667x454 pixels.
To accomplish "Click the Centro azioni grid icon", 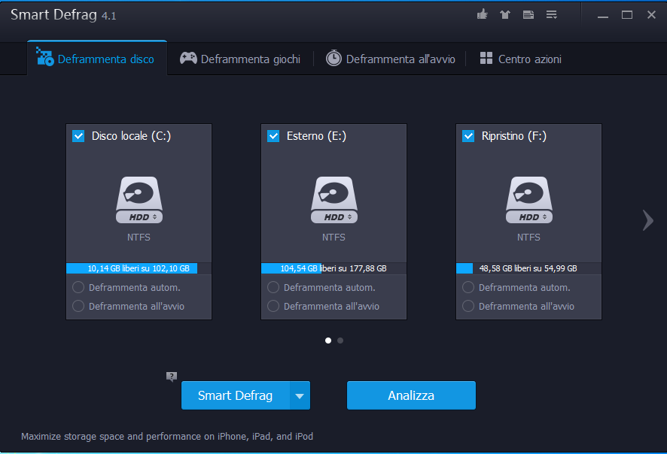I will (486, 58).
